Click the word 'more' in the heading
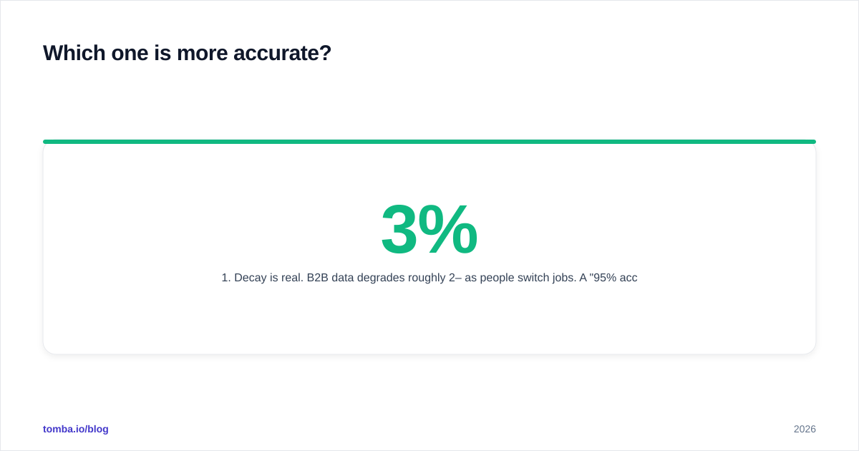Screen dimensions: 859x451 [202, 53]
